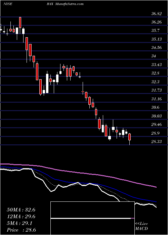Click the 35.13 price level label
168x235 pixels.
[x=157, y=39]
